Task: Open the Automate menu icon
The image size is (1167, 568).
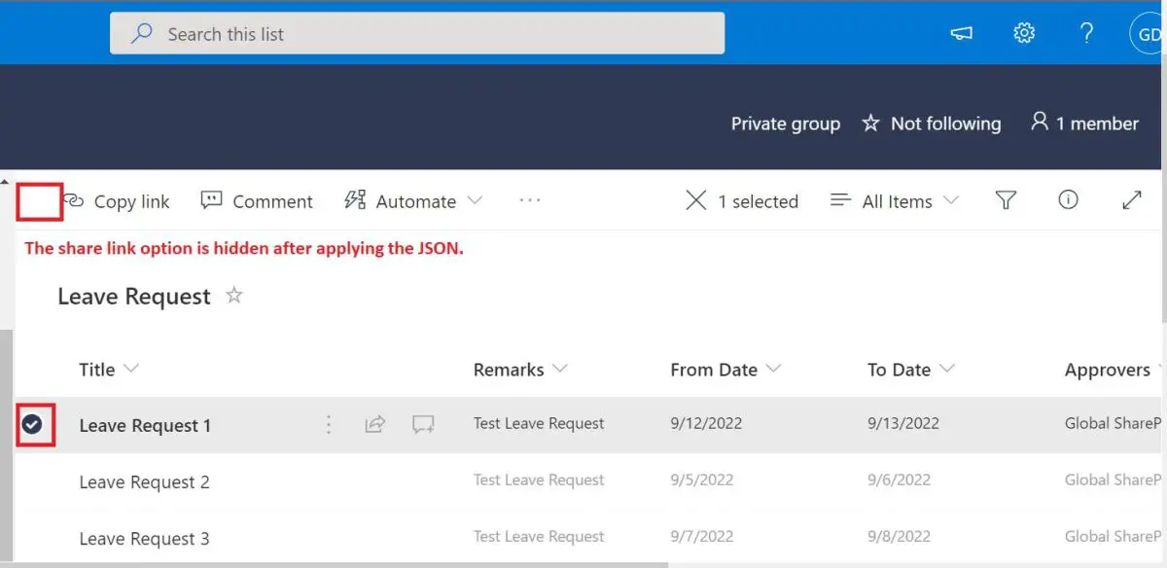Action: point(356,200)
